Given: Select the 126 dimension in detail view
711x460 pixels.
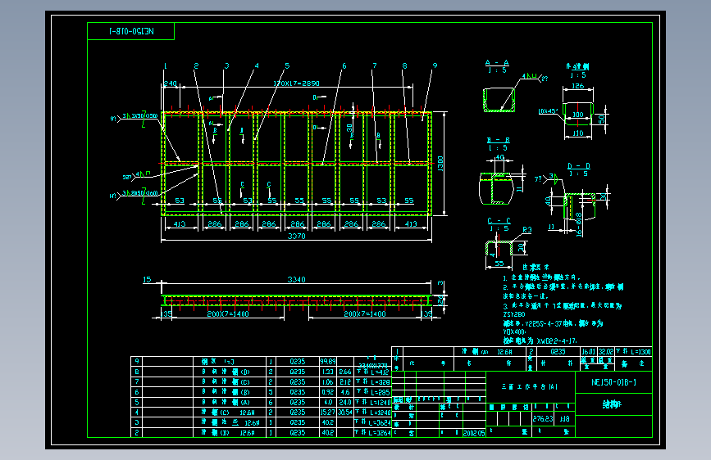Looking at the screenshot, I should tap(577, 86).
